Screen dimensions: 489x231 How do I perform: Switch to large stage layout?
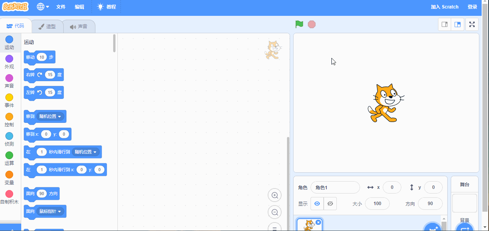[458, 24]
